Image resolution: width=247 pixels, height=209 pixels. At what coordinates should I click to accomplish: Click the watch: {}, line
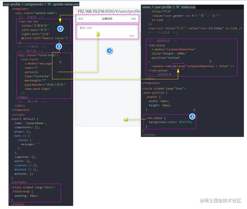(23, 161)
